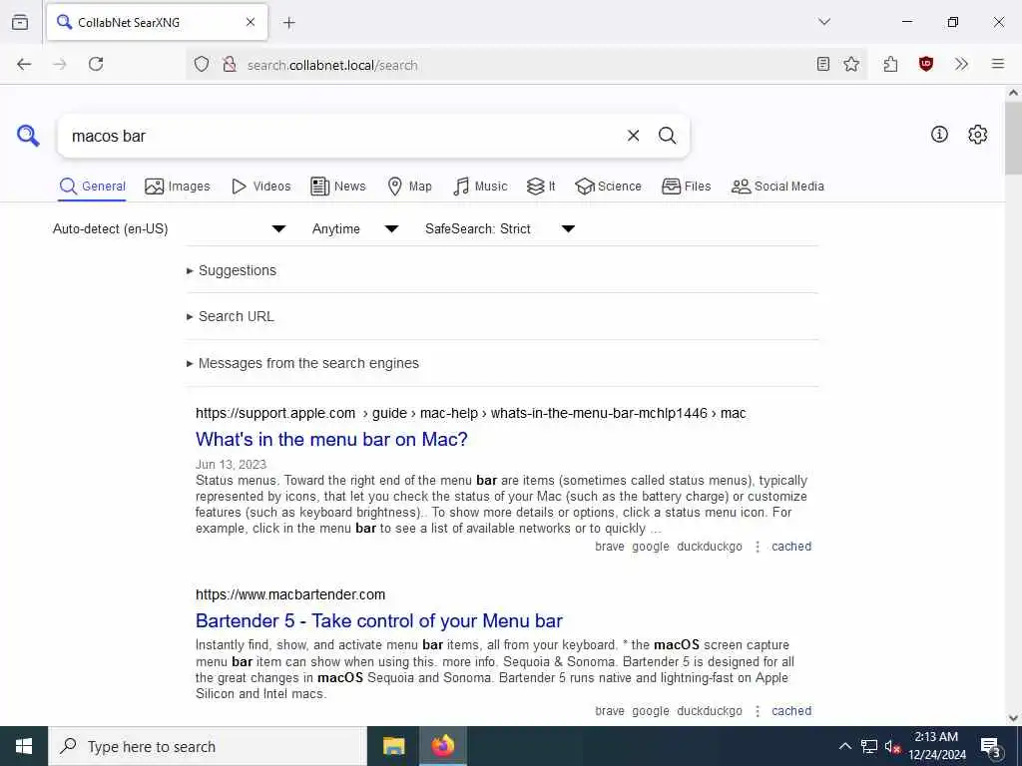The width and height of the screenshot is (1022, 766).
Task: Open 'What's in the menu bar on Mac?' result
Action: pos(331,439)
